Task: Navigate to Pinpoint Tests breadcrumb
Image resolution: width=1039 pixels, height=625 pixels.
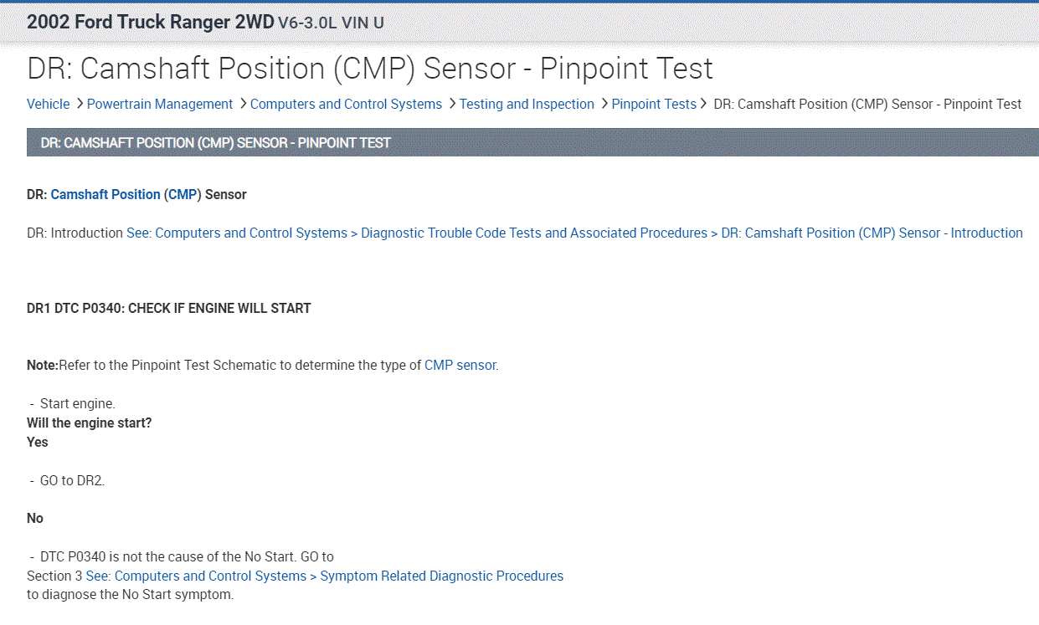Action: click(x=654, y=105)
